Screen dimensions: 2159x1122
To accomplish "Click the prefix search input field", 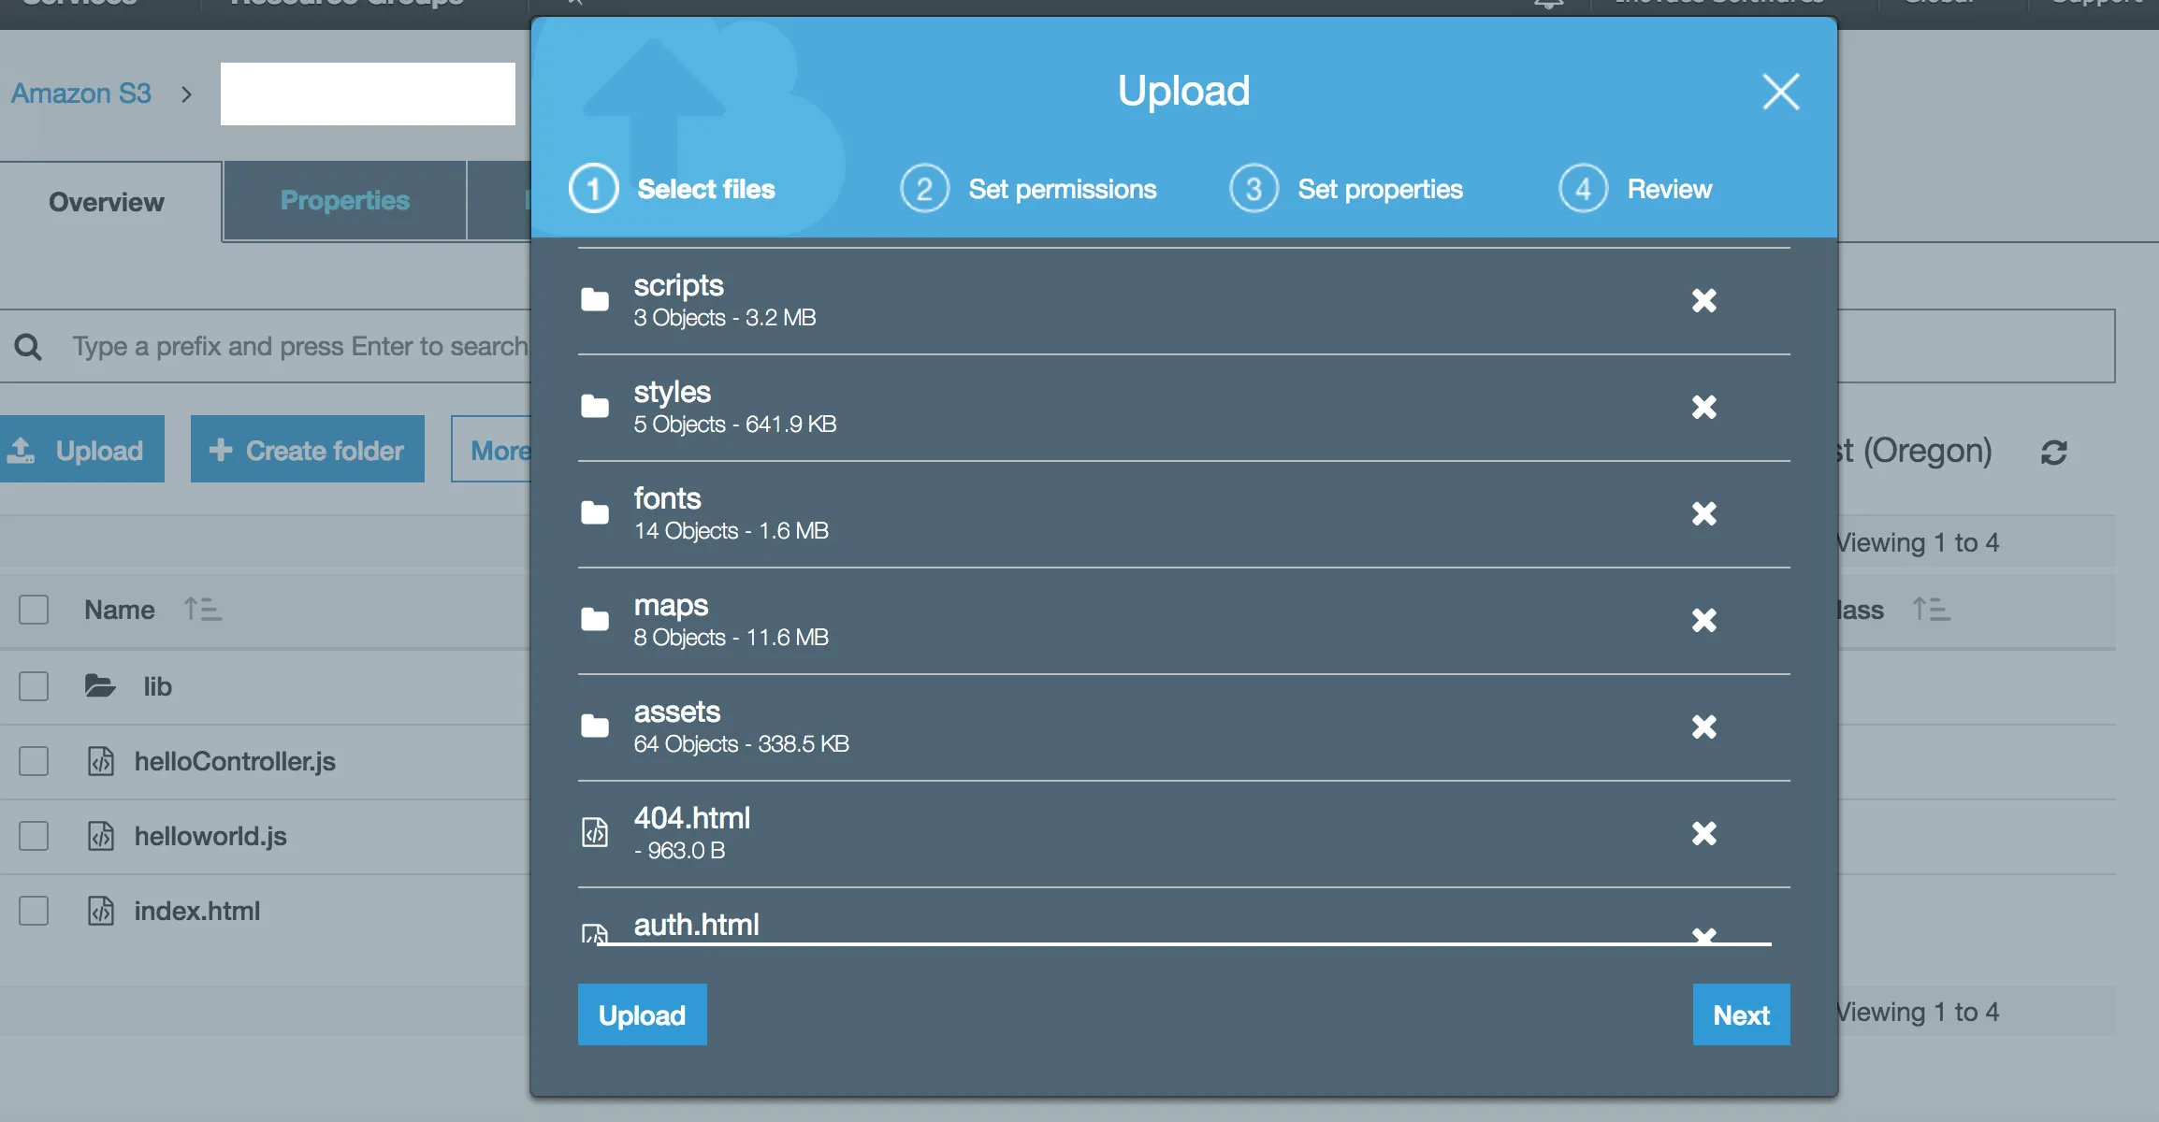I will [299, 347].
